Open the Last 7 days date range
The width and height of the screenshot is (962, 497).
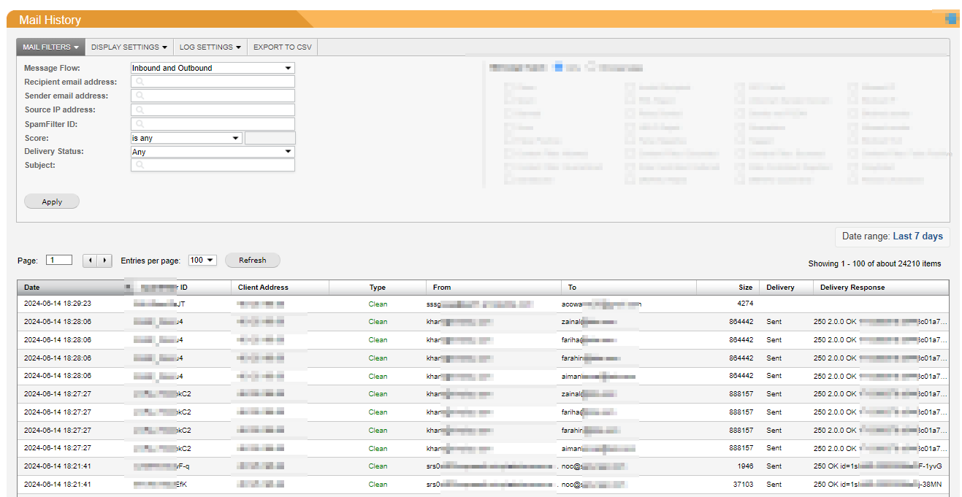[x=917, y=236]
